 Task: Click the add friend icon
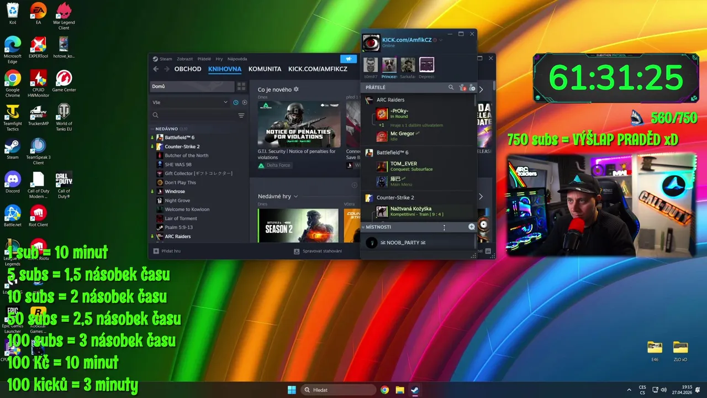[472, 88]
